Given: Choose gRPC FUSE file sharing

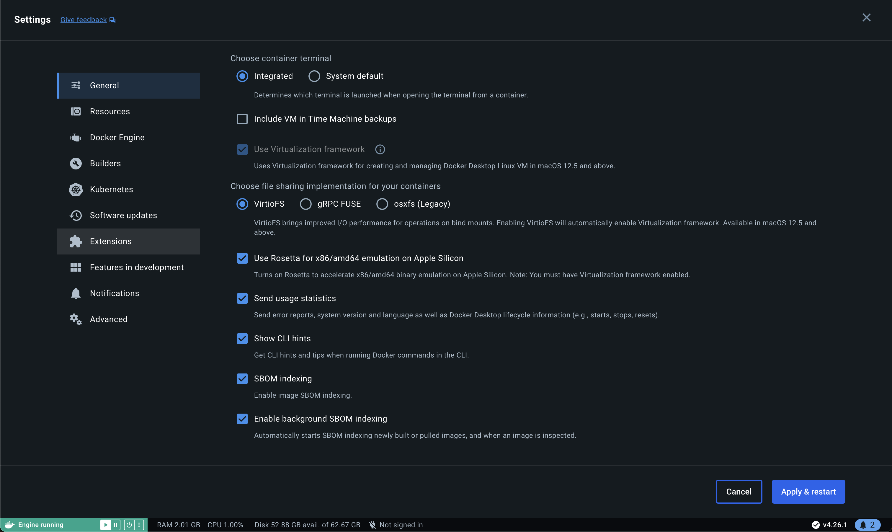Looking at the screenshot, I should [306, 204].
